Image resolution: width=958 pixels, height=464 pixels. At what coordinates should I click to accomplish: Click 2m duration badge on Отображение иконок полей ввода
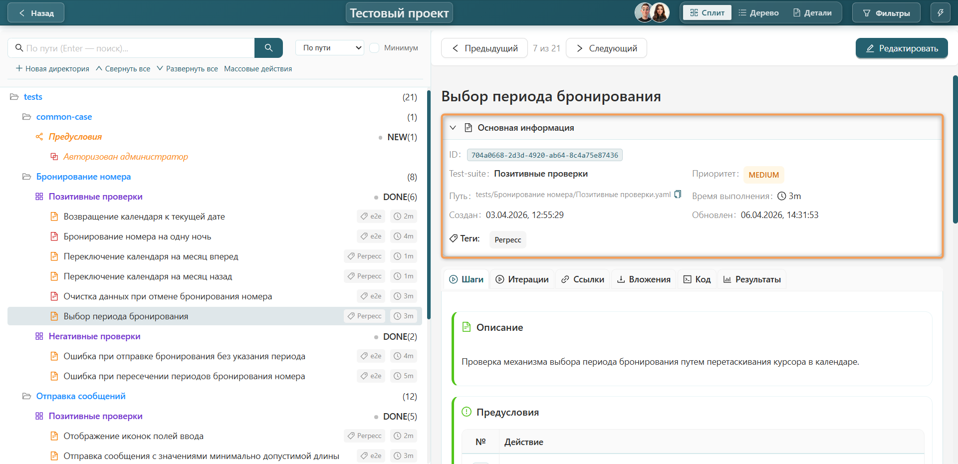coord(404,436)
